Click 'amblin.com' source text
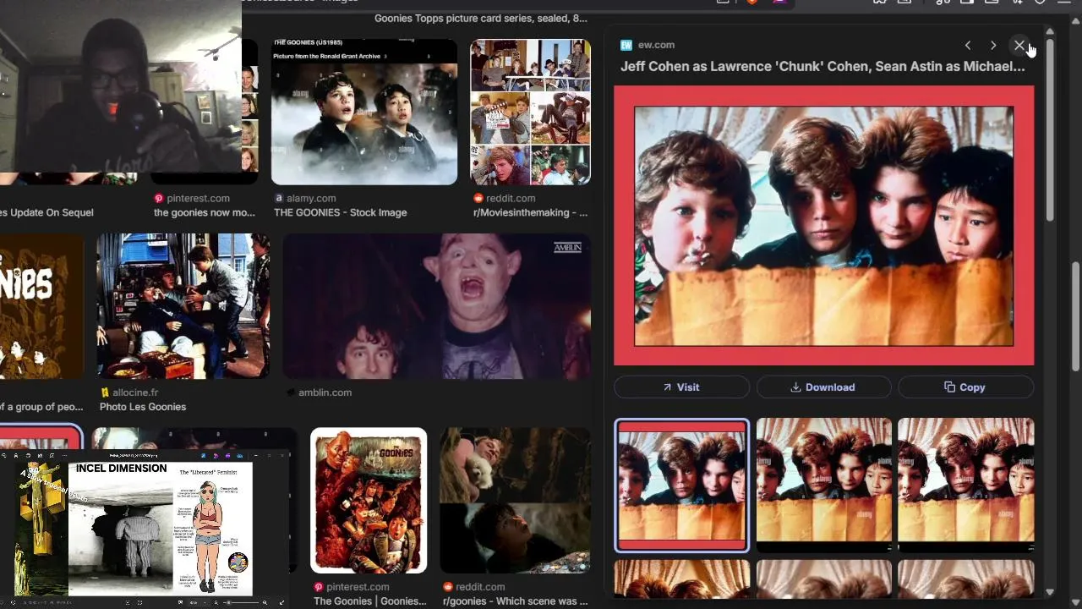The height and width of the screenshot is (609, 1082). tap(325, 392)
